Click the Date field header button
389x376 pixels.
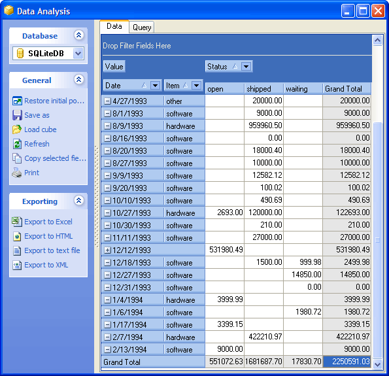coord(133,86)
